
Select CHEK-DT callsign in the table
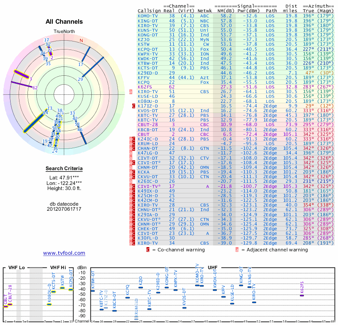[147, 229]
